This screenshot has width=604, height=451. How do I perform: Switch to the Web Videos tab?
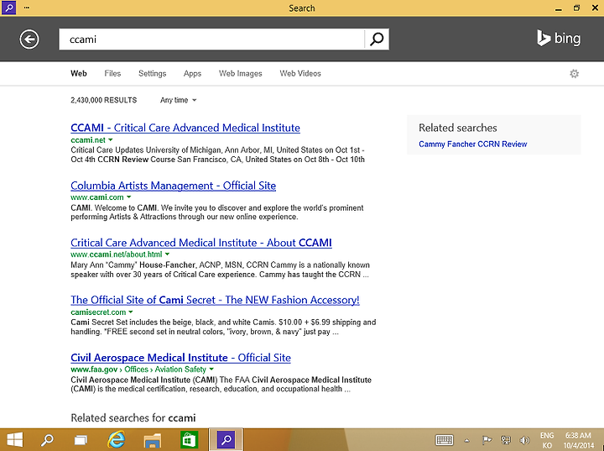coord(300,73)
